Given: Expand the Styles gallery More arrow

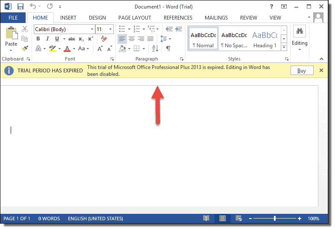Looking at the screenshot, I should point(284,47).
